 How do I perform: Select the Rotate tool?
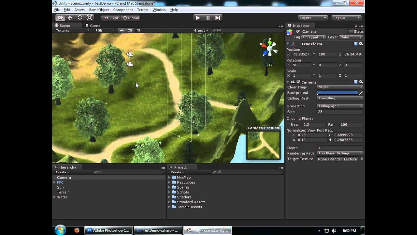(x=80, y=18)
